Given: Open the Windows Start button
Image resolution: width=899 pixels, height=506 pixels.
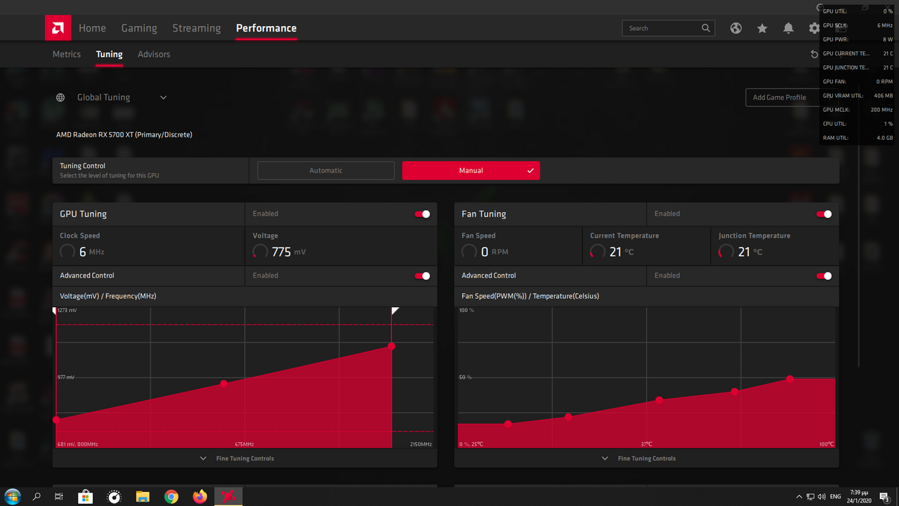Looking at the screenshot, I should [13, 497].
